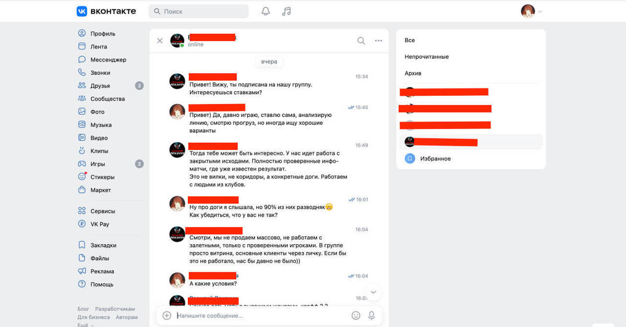Open the music note icon in header
The image size is (626, 327).
[286, 11]
